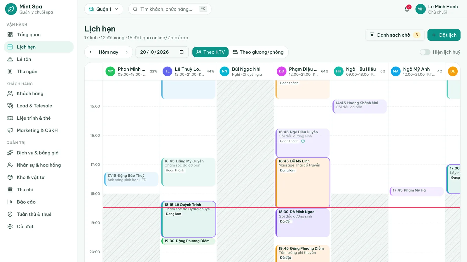Open Danh sách chờ waiting list

[x=395, y=35]
